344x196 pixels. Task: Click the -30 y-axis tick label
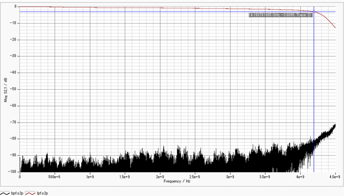point(14,56)
